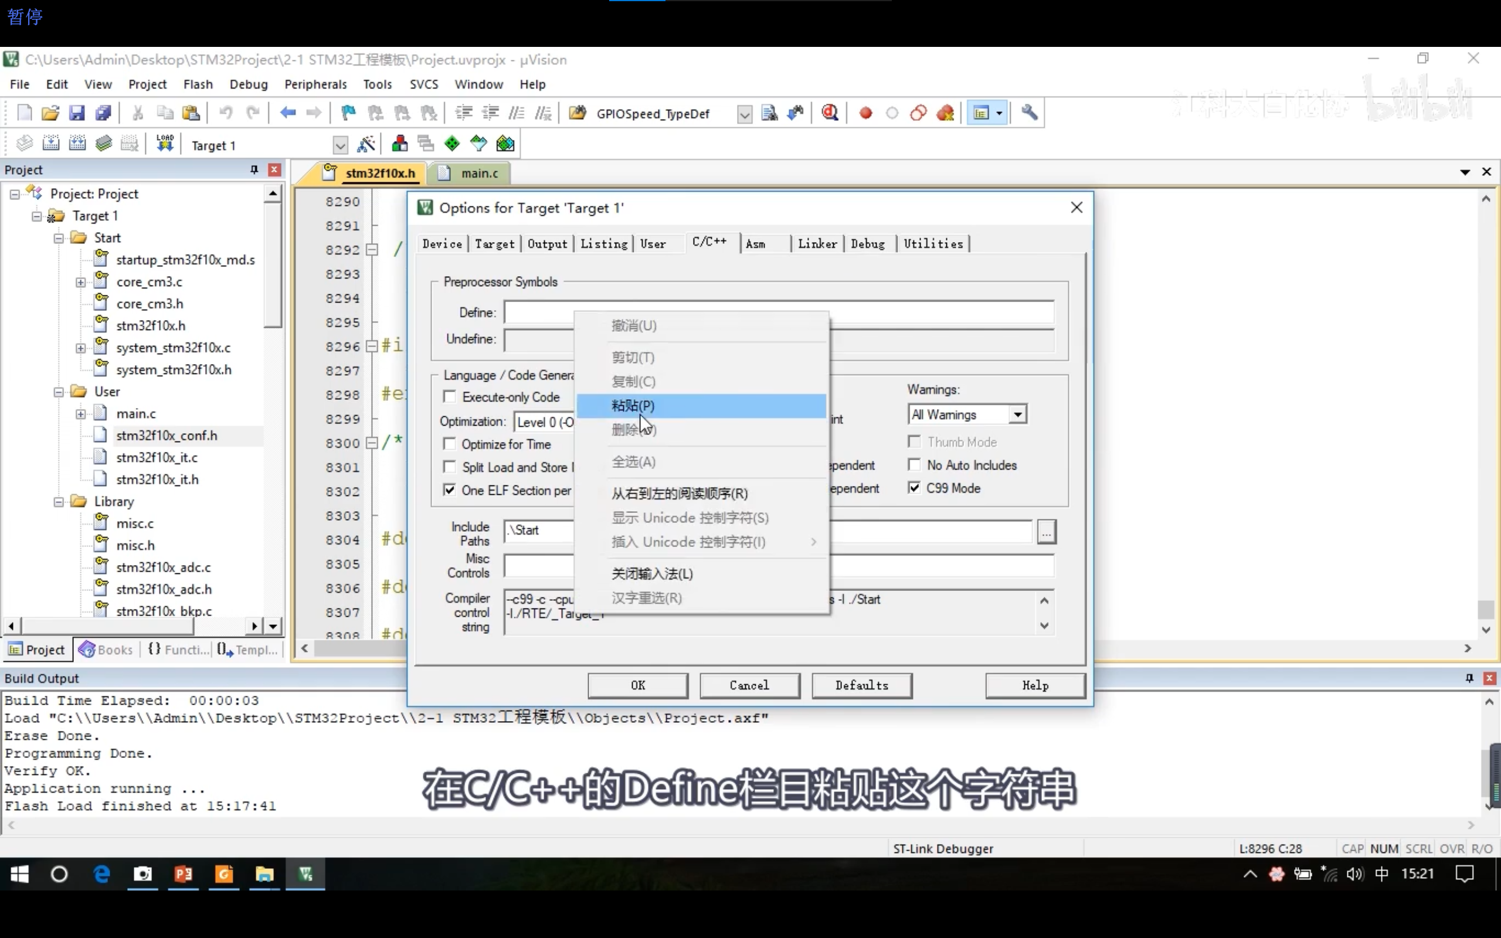Uncheck the C99 Mode checkbox
The height and width of the screenshot is (938, 1501).
click(x=914, y=488)
